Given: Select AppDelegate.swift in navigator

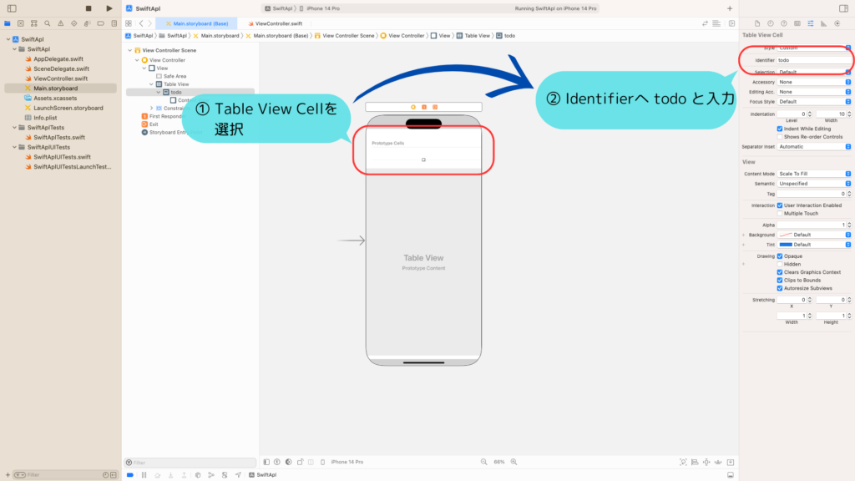Looking at the screenshot, I should click(x=58, y=59).
